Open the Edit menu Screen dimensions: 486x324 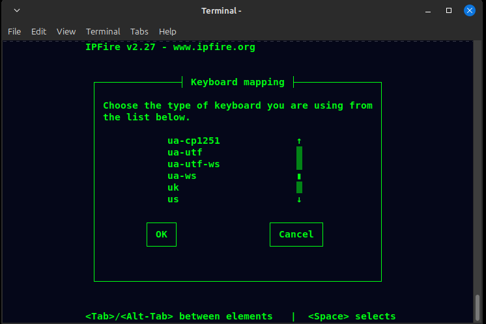tap(39, 31)
